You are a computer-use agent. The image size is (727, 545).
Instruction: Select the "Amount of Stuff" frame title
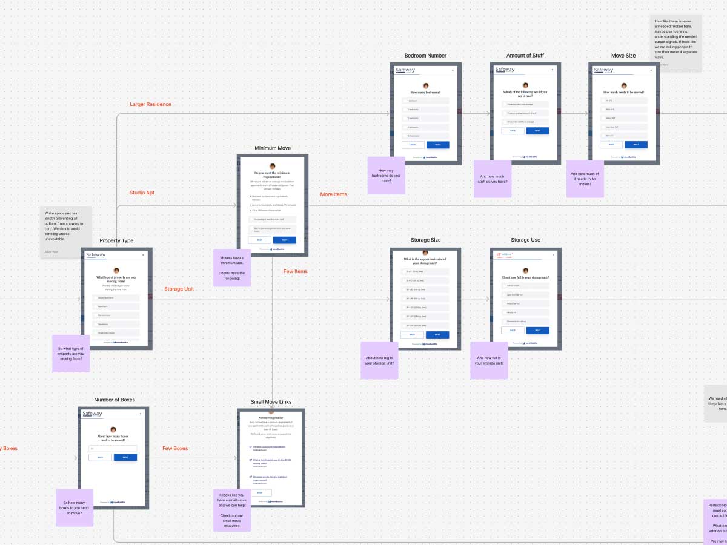(525, 56)
